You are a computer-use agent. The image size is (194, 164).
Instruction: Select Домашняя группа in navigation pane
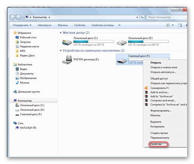[27, 92]
